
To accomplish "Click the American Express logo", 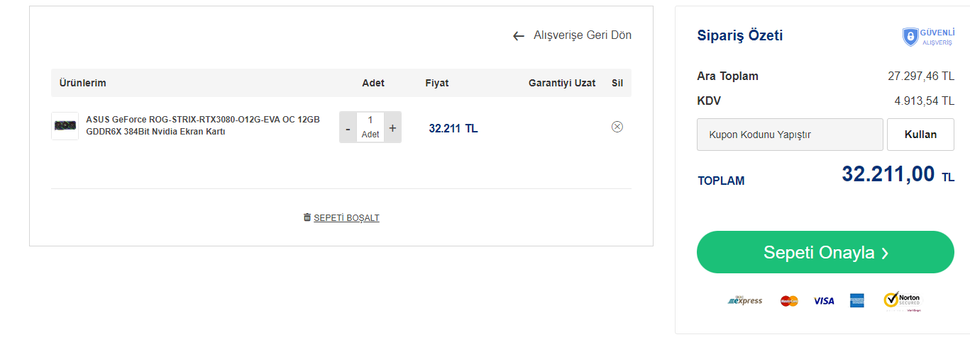I will tap(856, 301).
